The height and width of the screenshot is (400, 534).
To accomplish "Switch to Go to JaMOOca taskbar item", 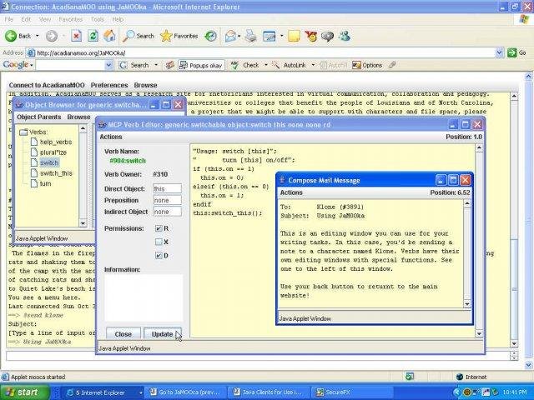I will [187, 392].
